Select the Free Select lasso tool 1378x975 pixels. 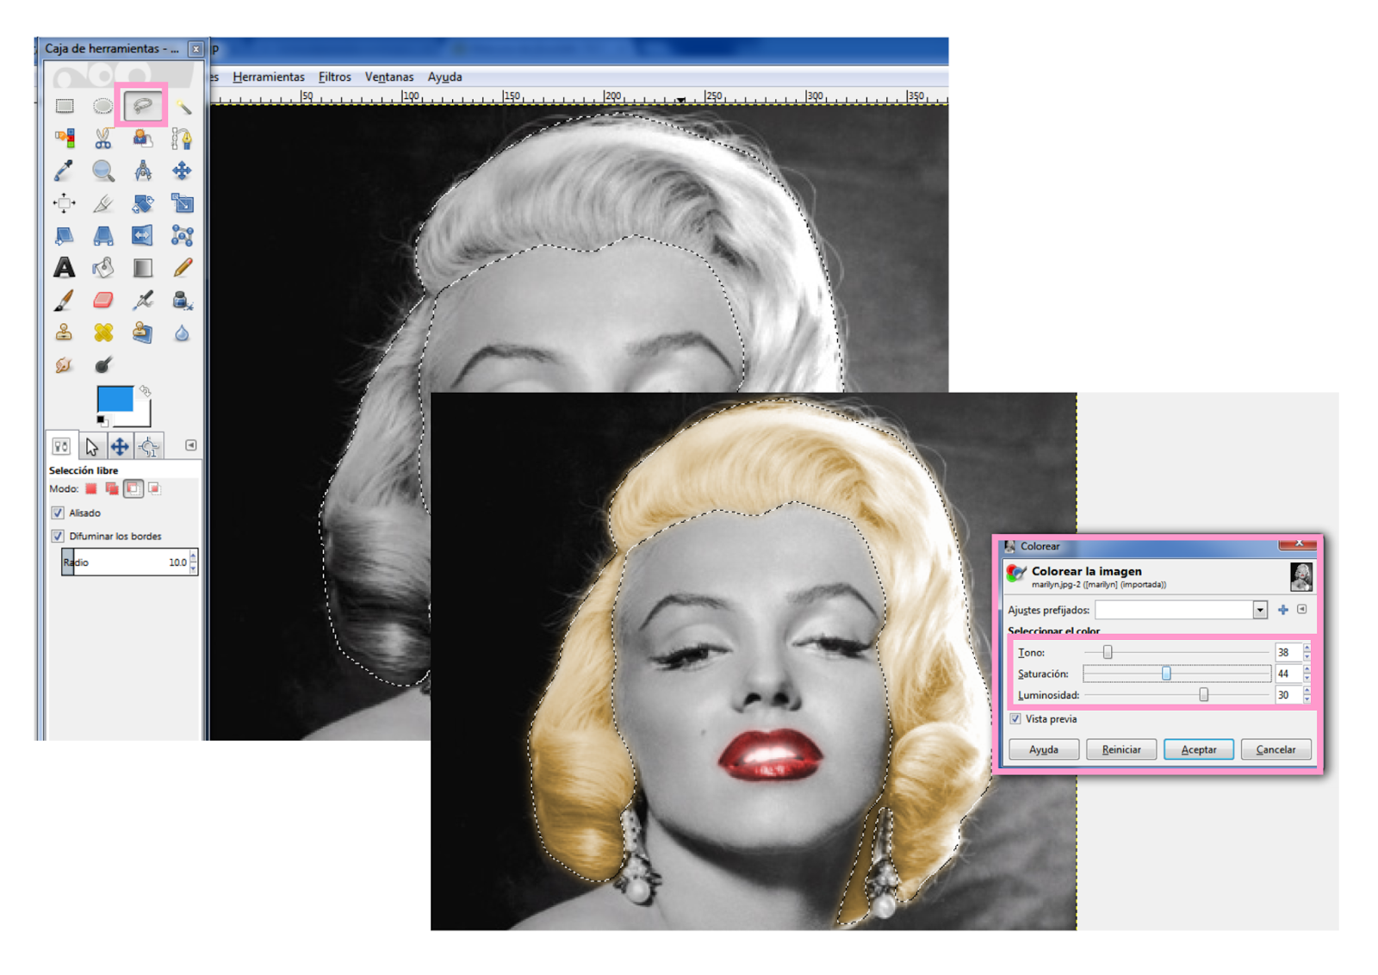(142, 106)
